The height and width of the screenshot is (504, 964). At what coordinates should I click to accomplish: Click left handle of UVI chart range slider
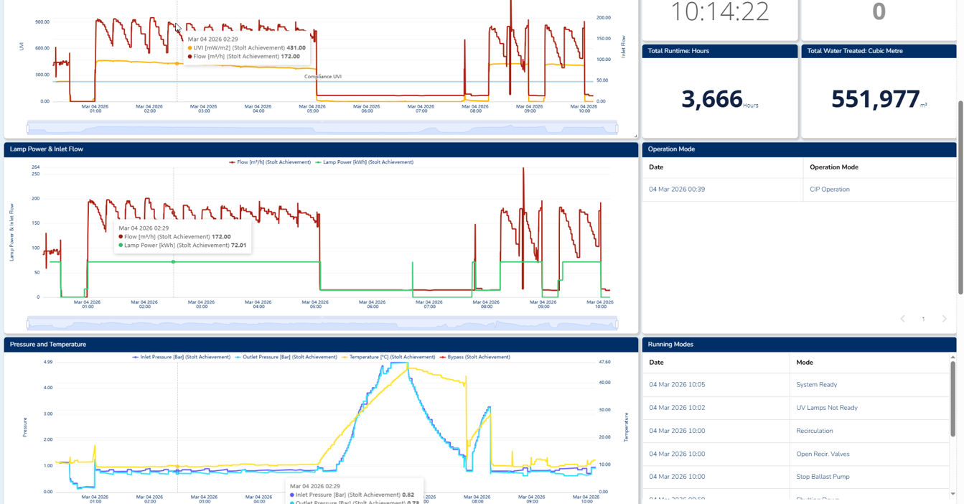click(28, 129)
